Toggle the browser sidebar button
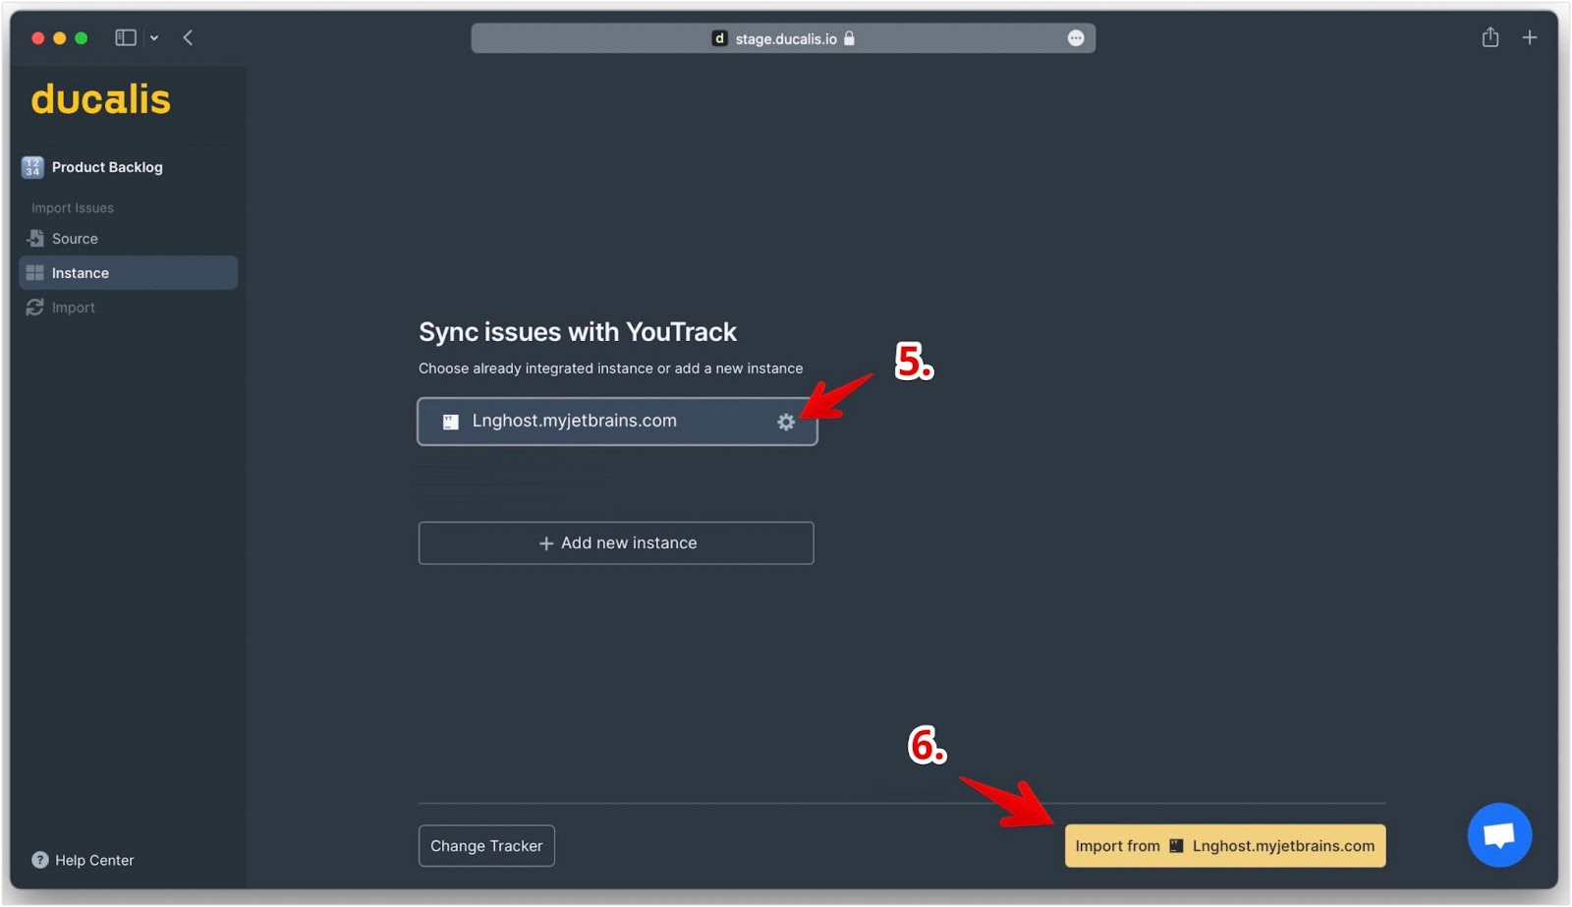The width and height of the screenshot is (1572, 907). pos(126,37)
